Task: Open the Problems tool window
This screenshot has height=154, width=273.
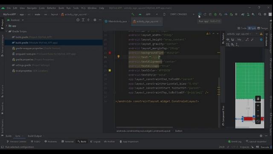Action: click(x=51, y=142)
